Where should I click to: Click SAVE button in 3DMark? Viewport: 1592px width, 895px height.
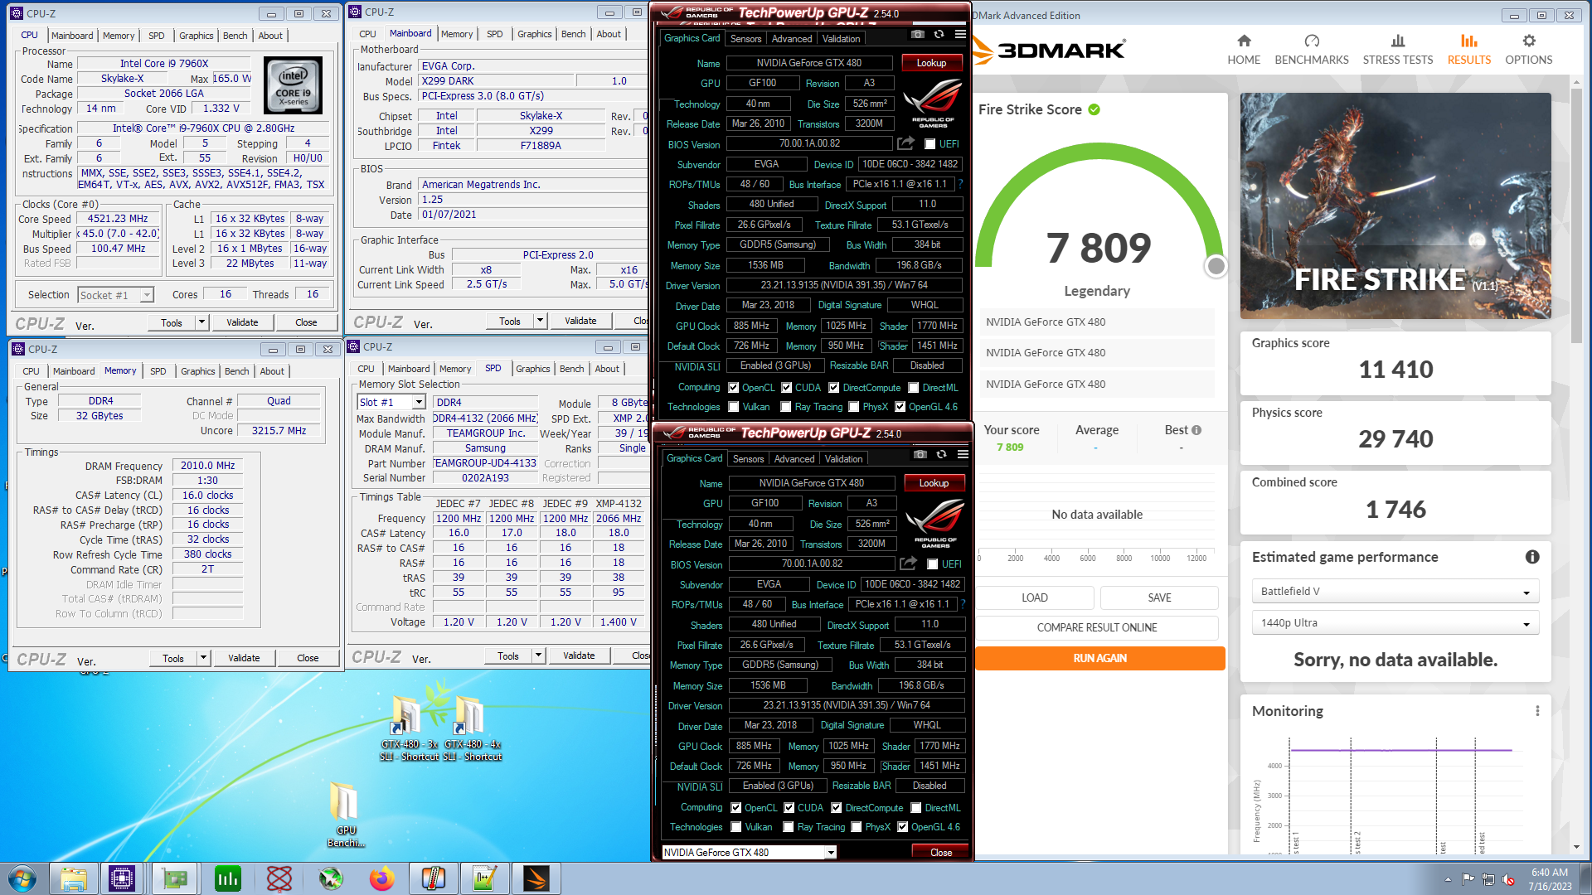tap(1159, 597)
